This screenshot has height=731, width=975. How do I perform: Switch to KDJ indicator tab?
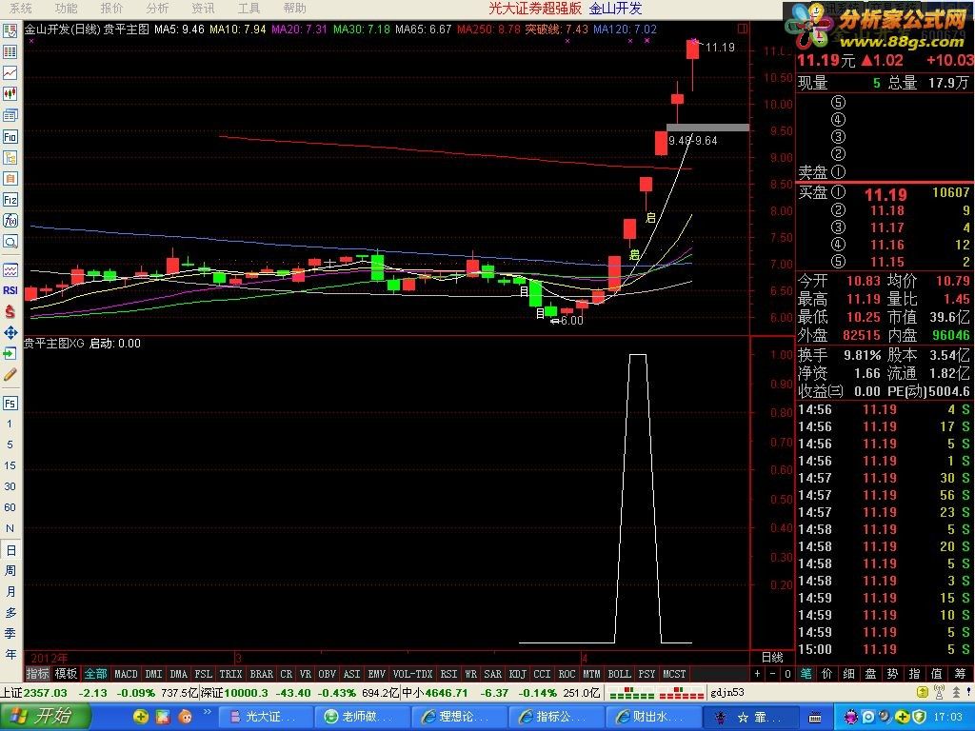click(518, 674)
